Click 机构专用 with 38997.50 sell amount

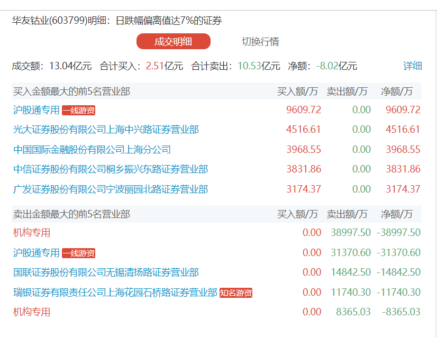point(32,233)
